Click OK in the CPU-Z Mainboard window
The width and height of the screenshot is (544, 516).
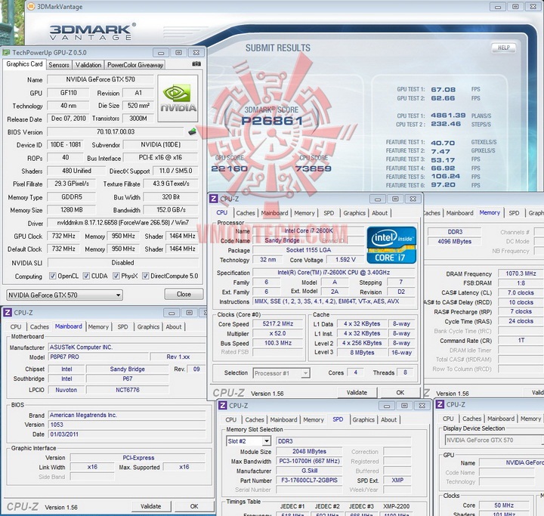point(194,506)
